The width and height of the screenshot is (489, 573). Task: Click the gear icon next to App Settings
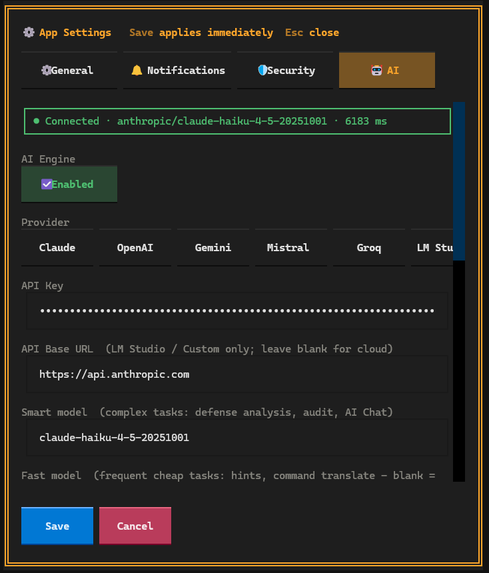point(27,32)
